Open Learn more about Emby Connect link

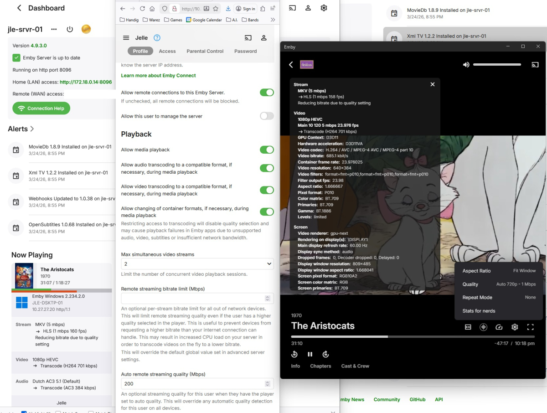(x=159, y=76)
